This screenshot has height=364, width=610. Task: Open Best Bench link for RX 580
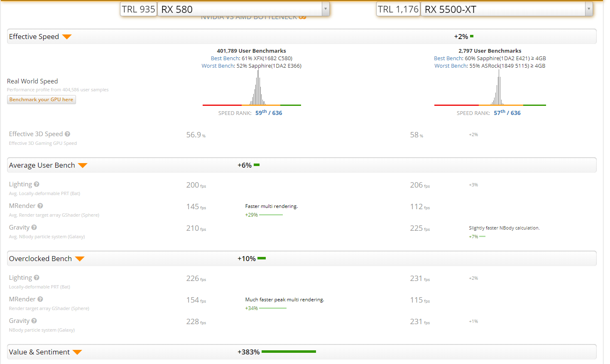(225, 59)
